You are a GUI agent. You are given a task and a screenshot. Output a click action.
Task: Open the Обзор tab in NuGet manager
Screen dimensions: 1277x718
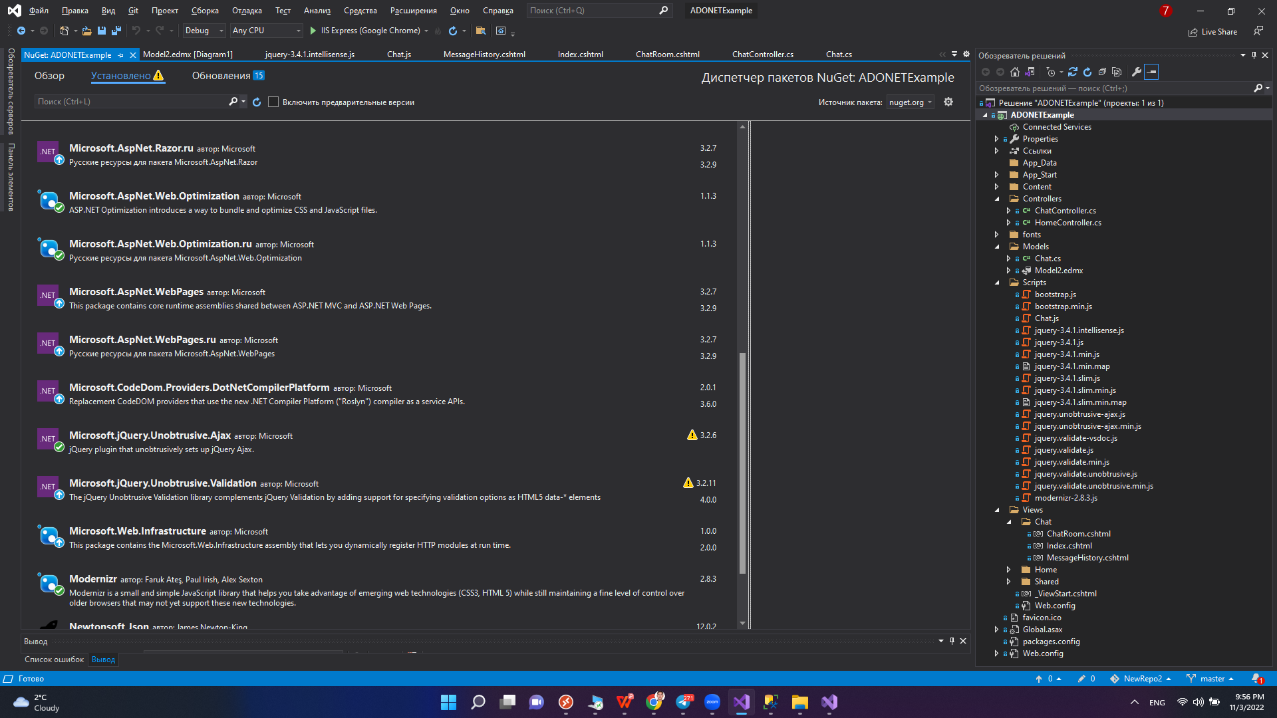tap(49, 76)
